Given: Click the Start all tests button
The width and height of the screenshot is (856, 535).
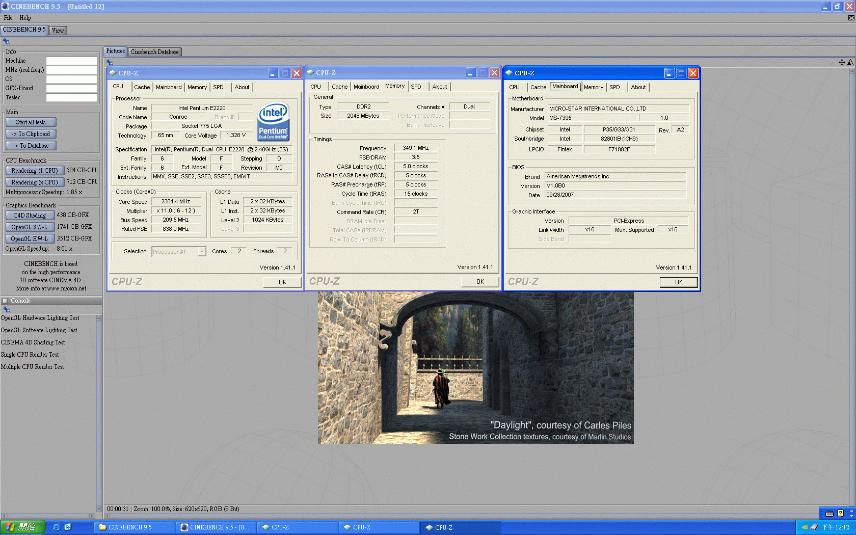Looking at the screenshot, I should click(31, 122).
